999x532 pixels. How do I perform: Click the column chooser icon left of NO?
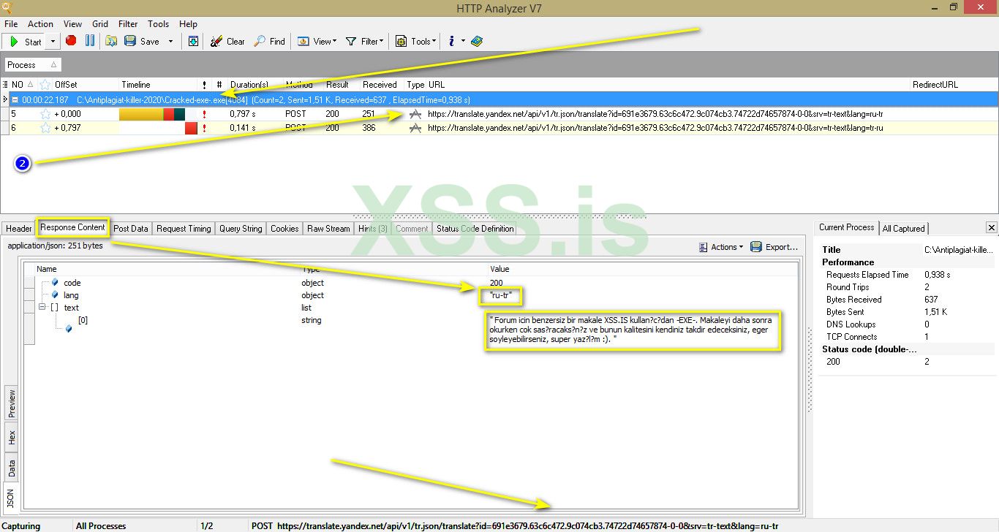pos(5,85)
